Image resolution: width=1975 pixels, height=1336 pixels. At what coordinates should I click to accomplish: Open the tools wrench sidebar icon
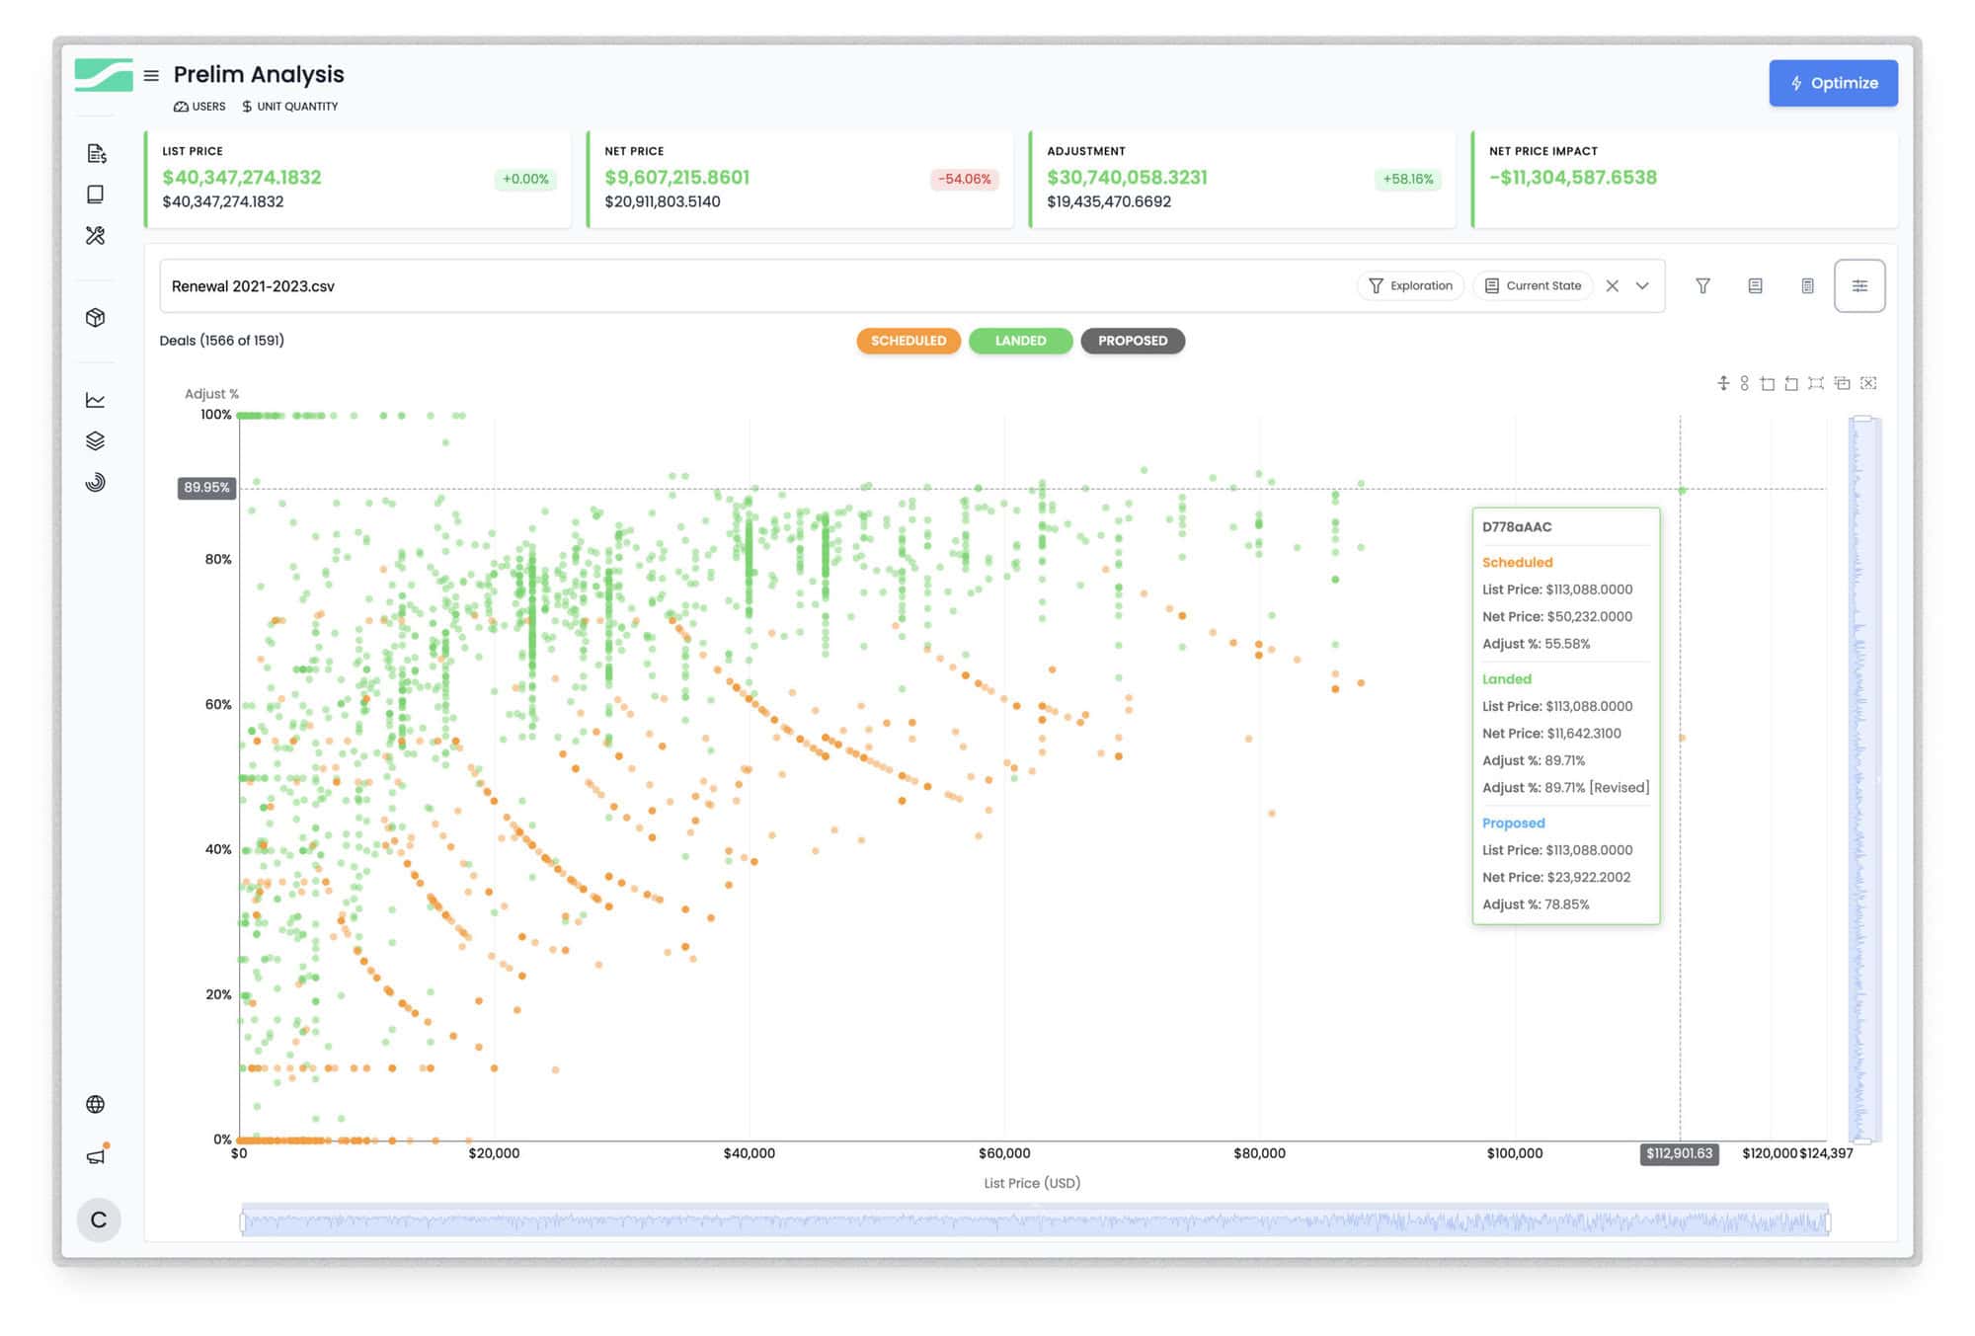pyautogui.click(x=96, y=235)
